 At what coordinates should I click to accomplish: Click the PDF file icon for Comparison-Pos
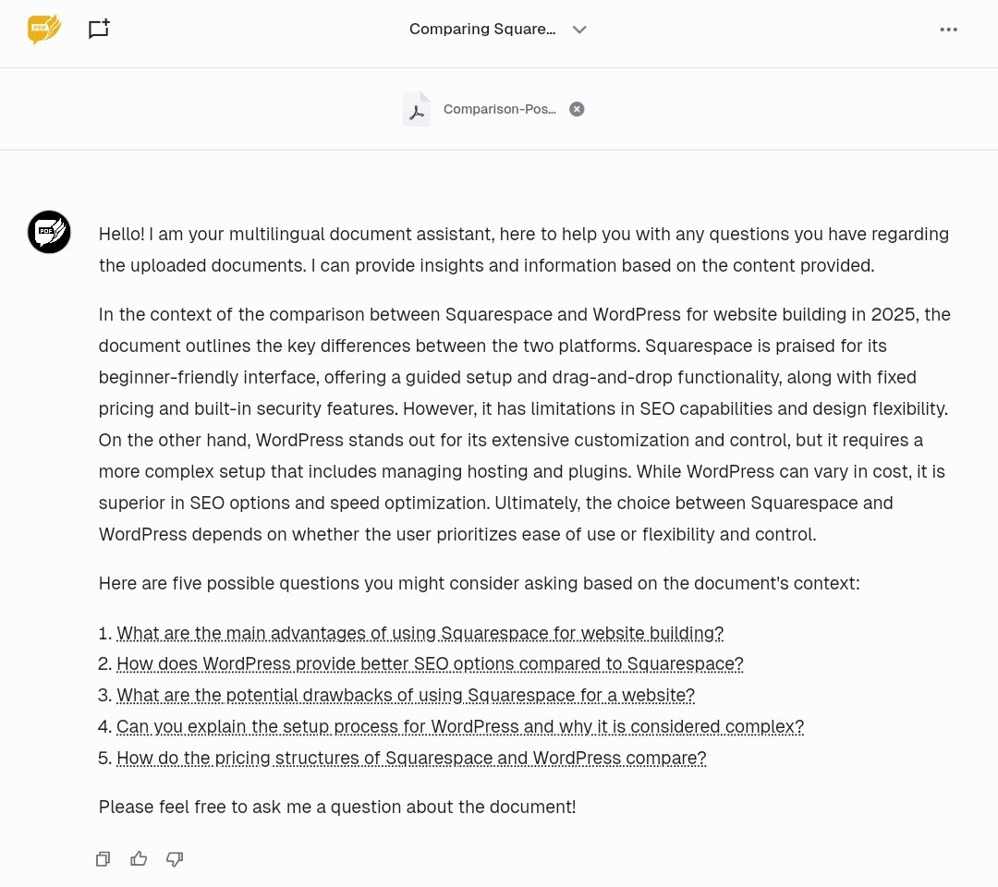(x=417, y=109)
